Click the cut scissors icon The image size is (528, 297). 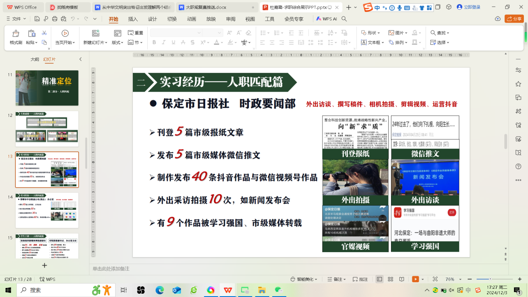point(44,33)
